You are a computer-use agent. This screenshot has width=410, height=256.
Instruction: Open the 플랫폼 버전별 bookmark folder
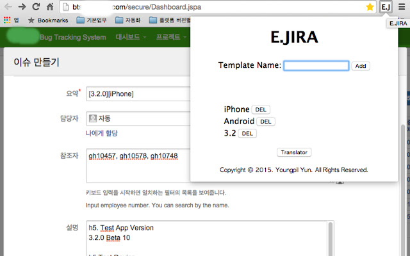click(x=170, y=20)
